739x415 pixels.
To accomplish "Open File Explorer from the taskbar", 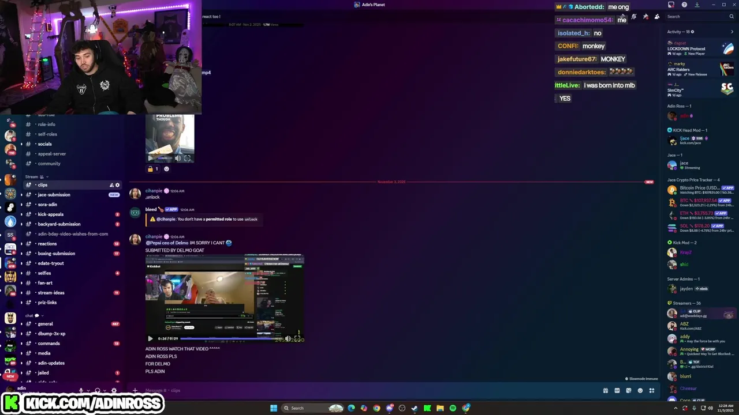I will [x=440, y=408].
